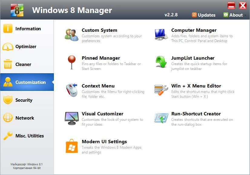This screenshot has width=250, height=175.
Task: Launch Custom System title link
Action: (99, 30)
